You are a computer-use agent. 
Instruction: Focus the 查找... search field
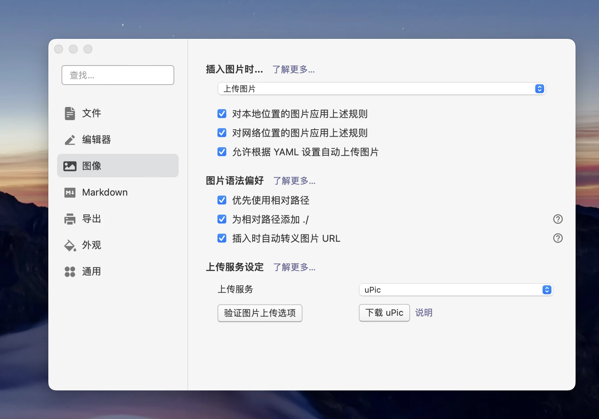pyautogui.click(x=118, y=75)
